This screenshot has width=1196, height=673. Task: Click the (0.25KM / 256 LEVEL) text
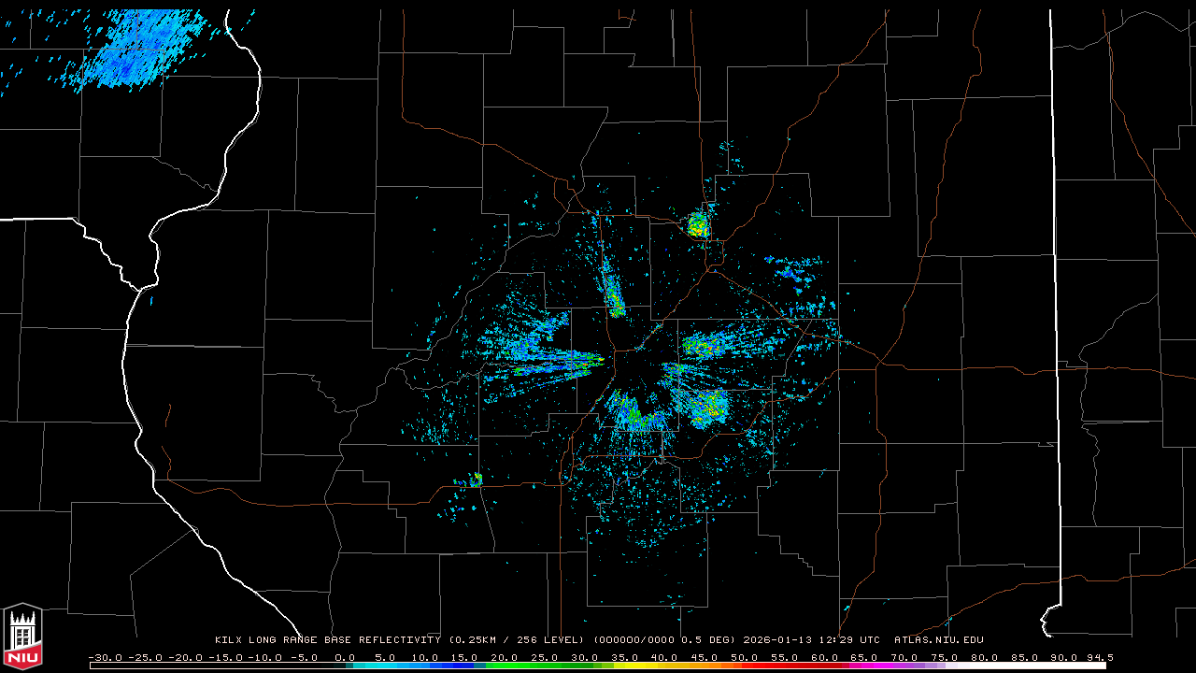coord(517,640)
